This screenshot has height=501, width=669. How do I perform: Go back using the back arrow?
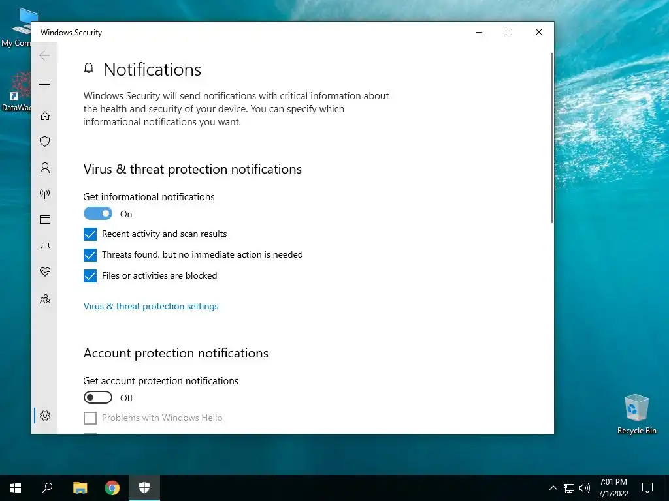pyautogui.click(x=44, y=55)
